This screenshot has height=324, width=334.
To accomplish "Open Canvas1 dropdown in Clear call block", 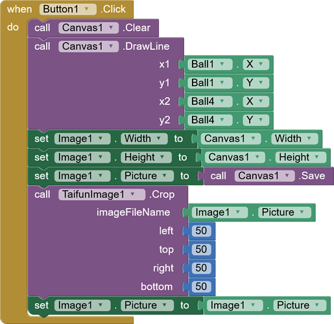I will 88,28.
